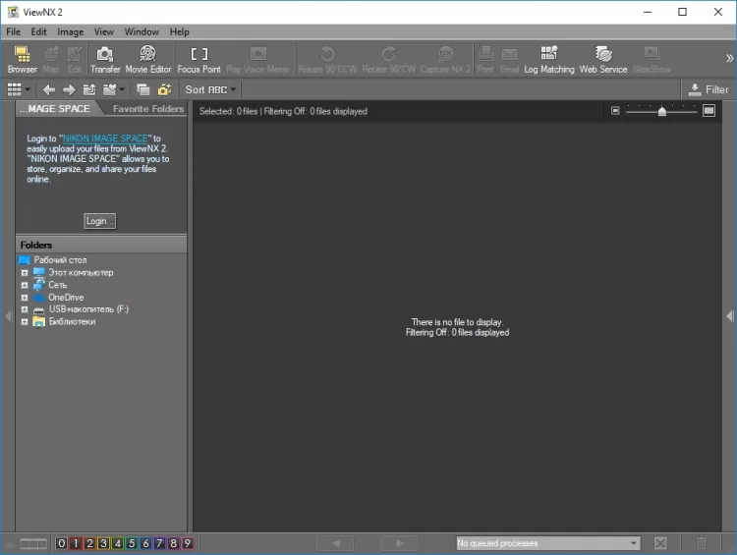
Task: Click the Capture NX 2 icon
Action: 445,60
